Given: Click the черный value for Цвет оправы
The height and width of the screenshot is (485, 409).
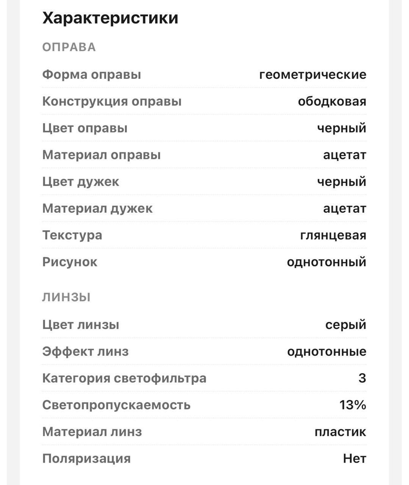Looking at the screenshot, I should [x=342, y=128].
